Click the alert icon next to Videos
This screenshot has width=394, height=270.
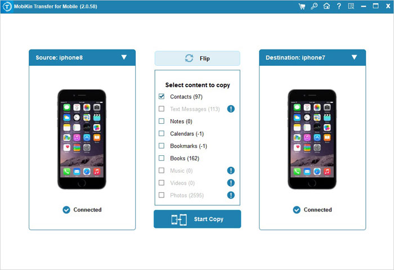point(231,183)
